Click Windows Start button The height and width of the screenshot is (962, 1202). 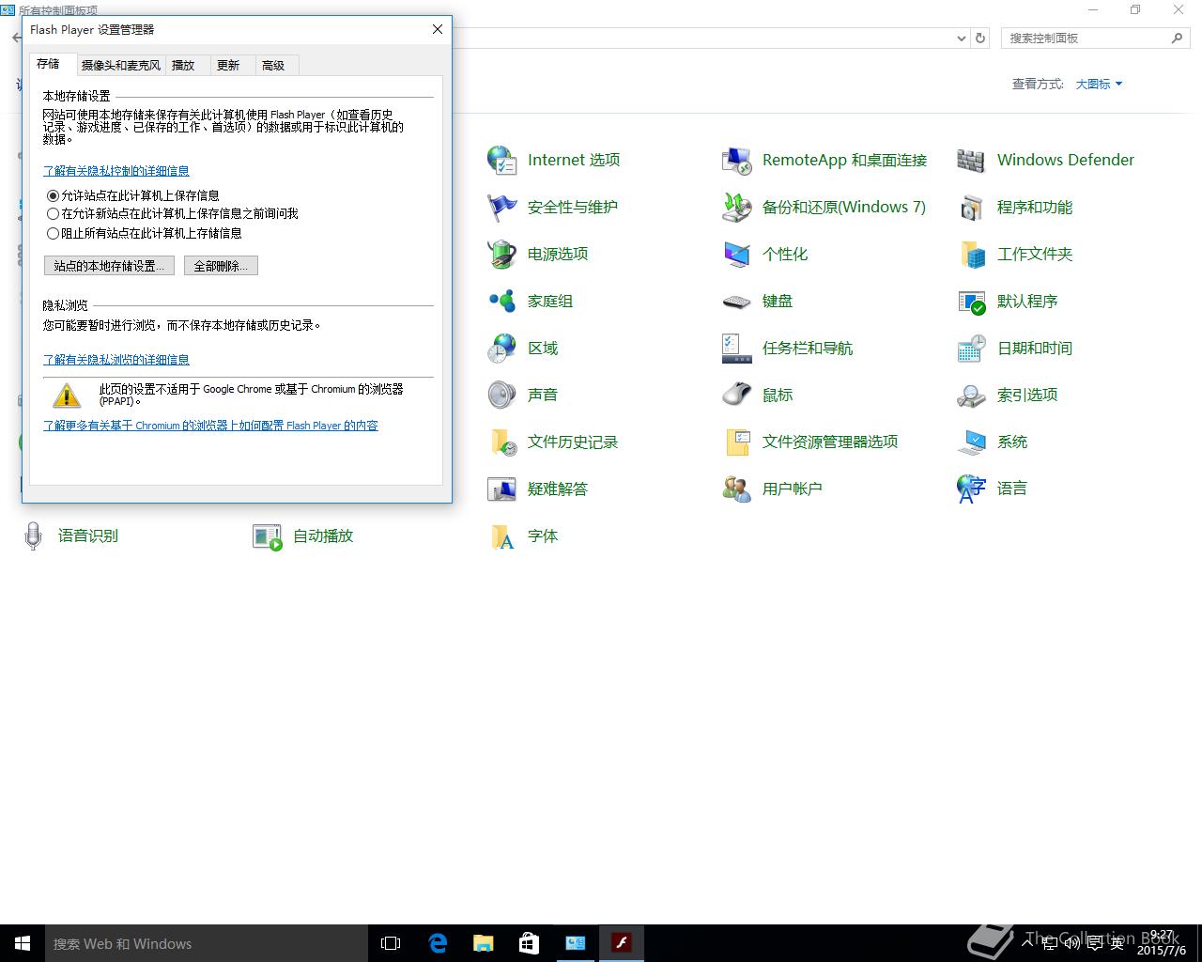coord(23,943)
